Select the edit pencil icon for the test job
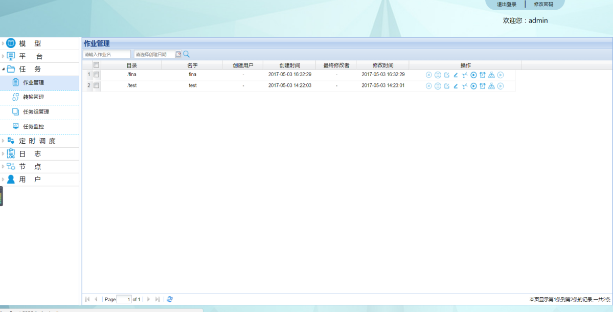The image size is (613, 312). point(456,86)
